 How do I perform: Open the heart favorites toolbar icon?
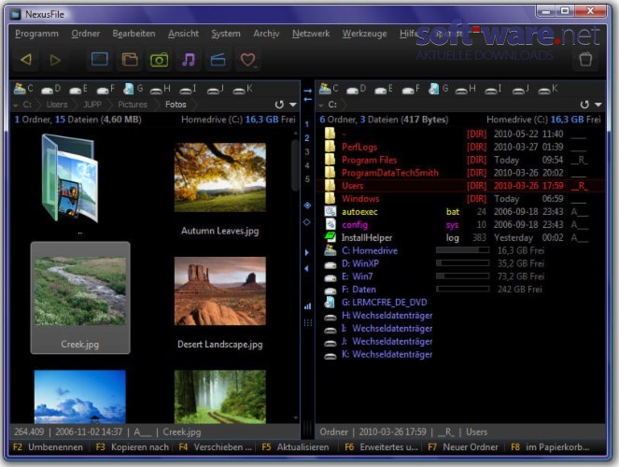pyautogui.click(x=248, y=60)
